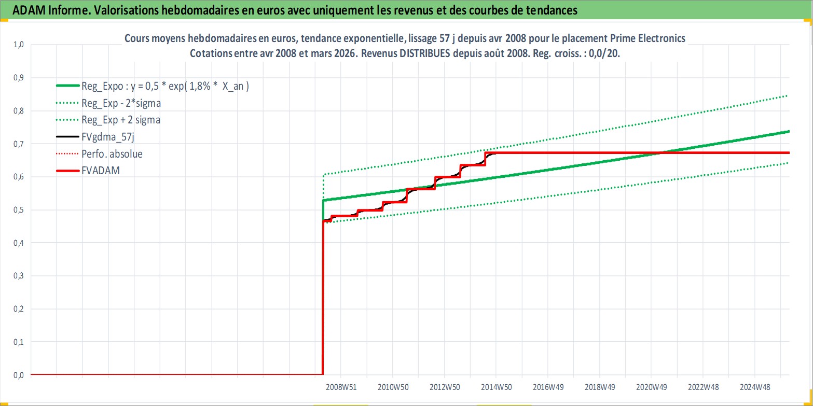
Task: Click y-axis label '0,8'
Action: [x=19, y=111]
